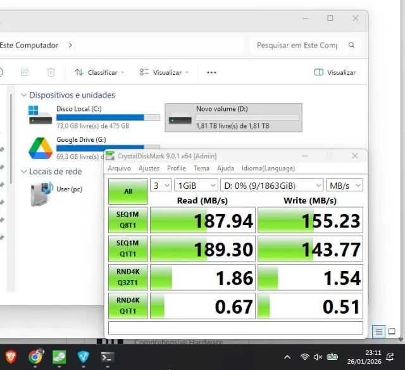Select the Novo volume (D:) drive
Screen dimensions: 405x370
[234, 118]
